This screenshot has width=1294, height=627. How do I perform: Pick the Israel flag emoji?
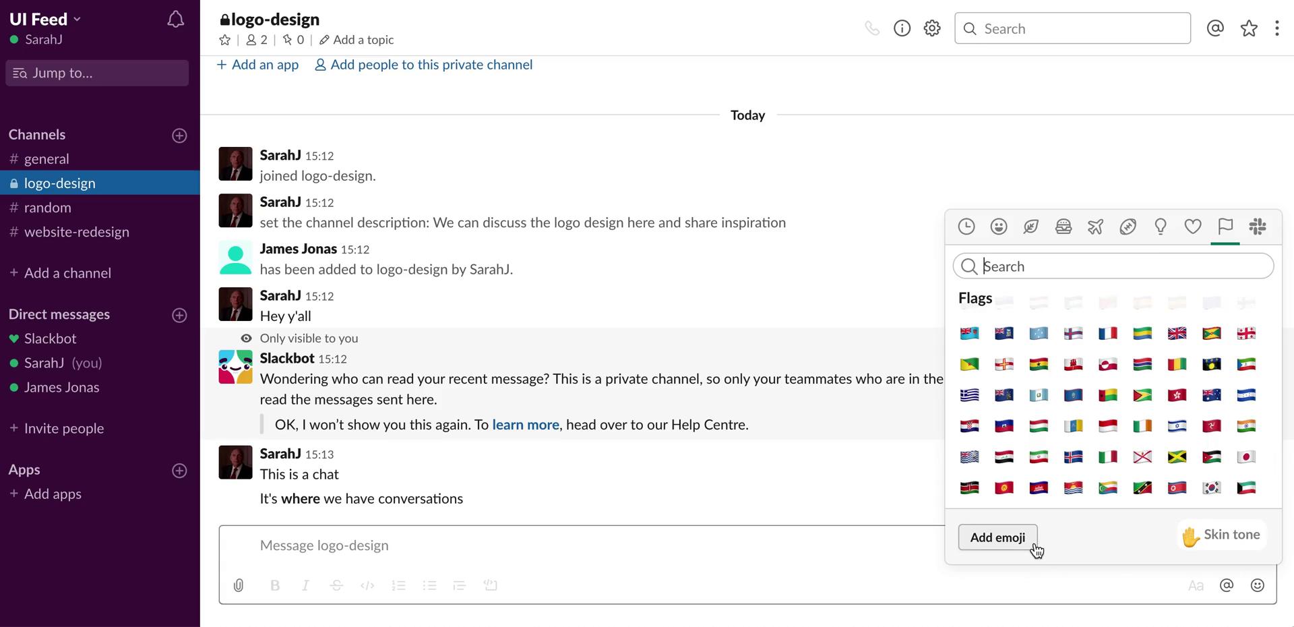[1177, 426]
